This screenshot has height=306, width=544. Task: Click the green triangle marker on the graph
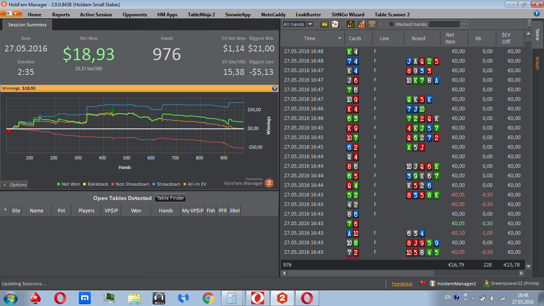click(x=112, y=110)
